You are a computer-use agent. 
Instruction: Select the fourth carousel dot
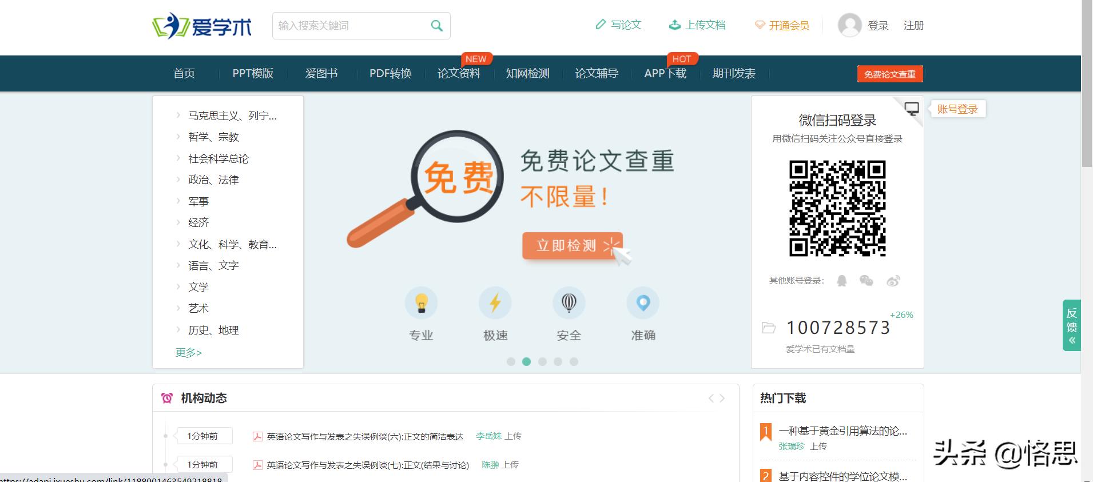click(x=558, y=361)
